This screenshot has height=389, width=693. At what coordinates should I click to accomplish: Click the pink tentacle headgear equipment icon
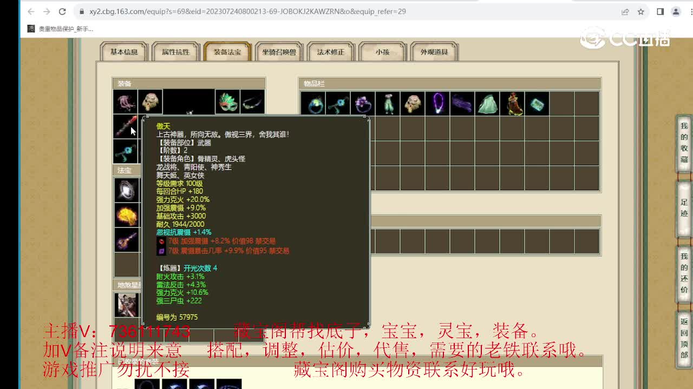pyautogui.click(x=125, y=102)
